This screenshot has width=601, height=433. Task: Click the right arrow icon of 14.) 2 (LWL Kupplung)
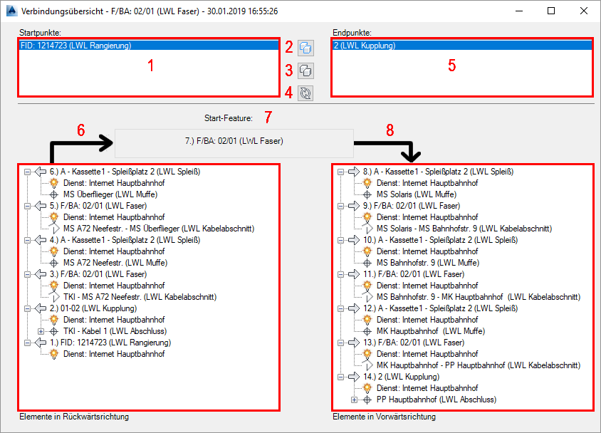tap(354, 377)
